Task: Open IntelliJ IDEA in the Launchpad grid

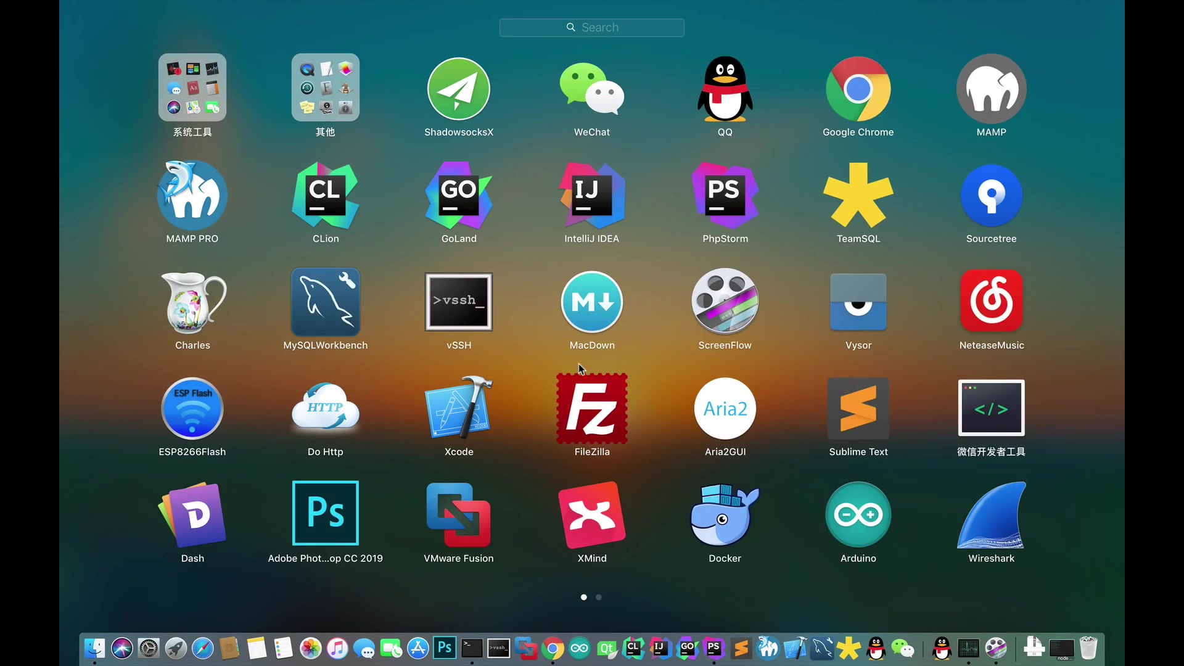Action: [x=592, y=195]
